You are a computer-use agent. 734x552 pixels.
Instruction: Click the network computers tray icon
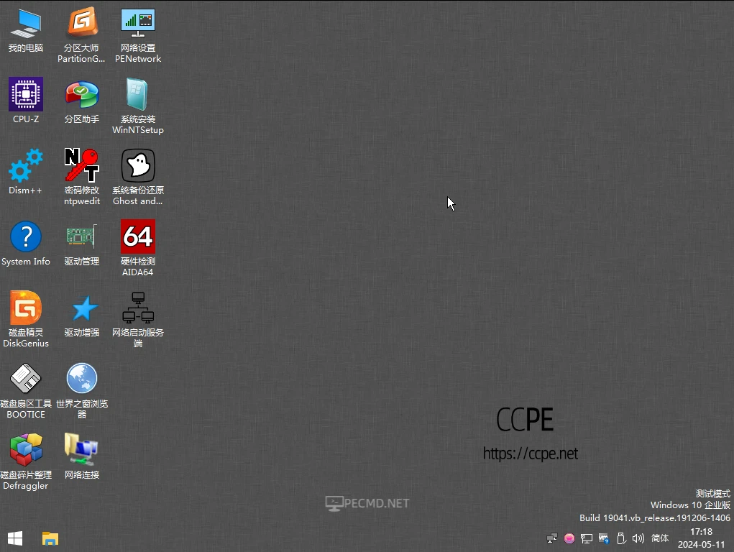coord(552,538)
